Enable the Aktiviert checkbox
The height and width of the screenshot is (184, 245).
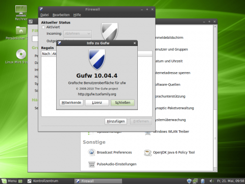coord(43,27)
